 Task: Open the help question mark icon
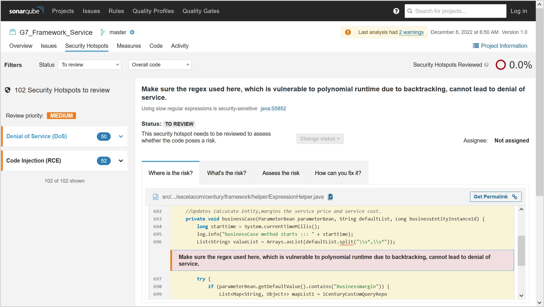point(396,11)
